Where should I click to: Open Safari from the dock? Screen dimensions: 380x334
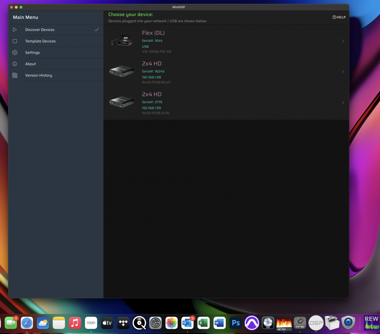27,323
